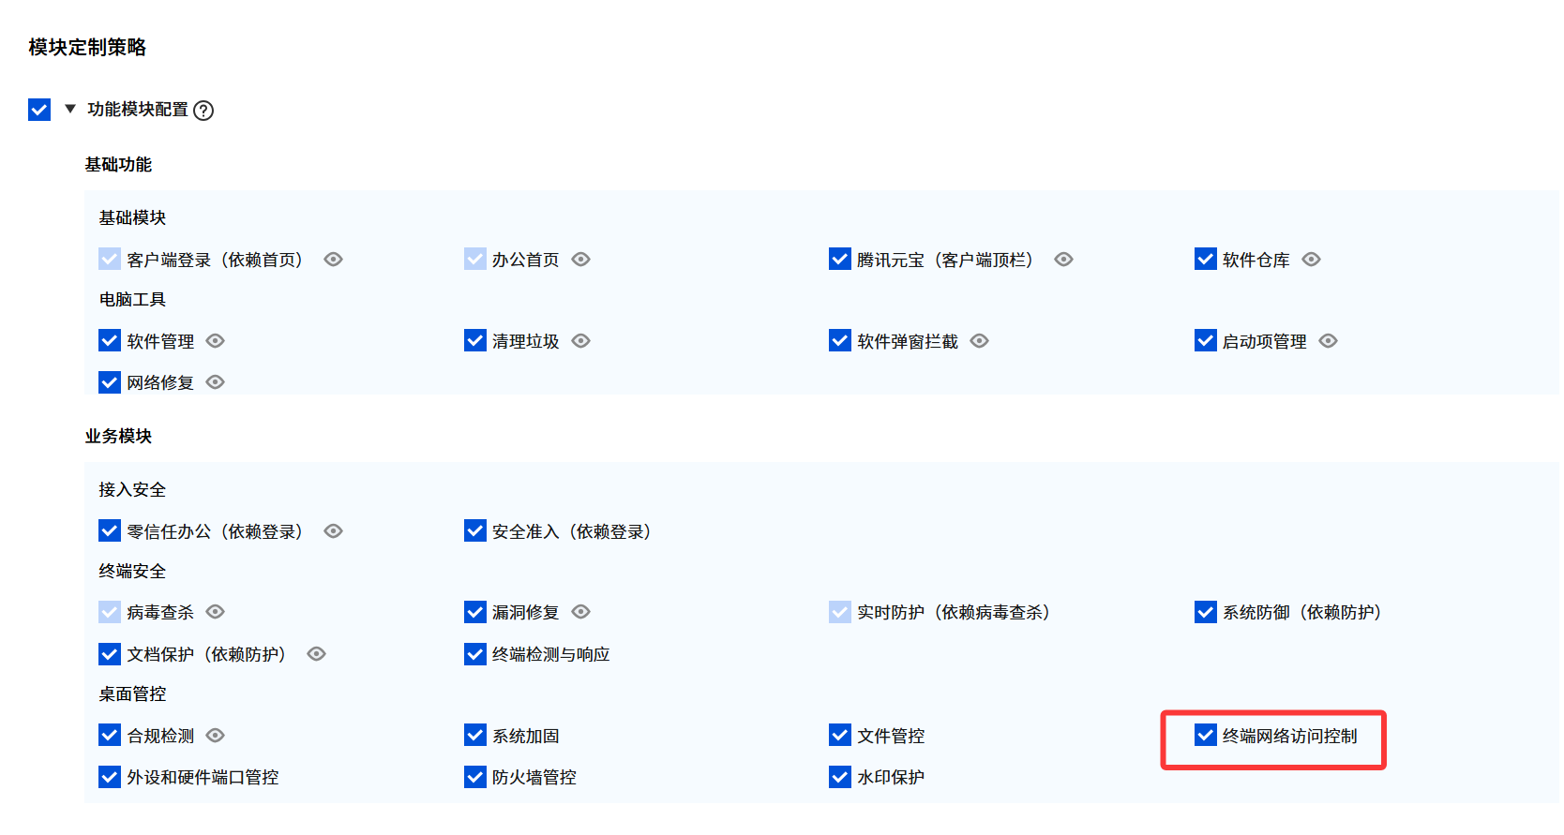Toggle the 功能模块配置 master checkbox
1564x835 pixels.
click(x=39, y=110)
